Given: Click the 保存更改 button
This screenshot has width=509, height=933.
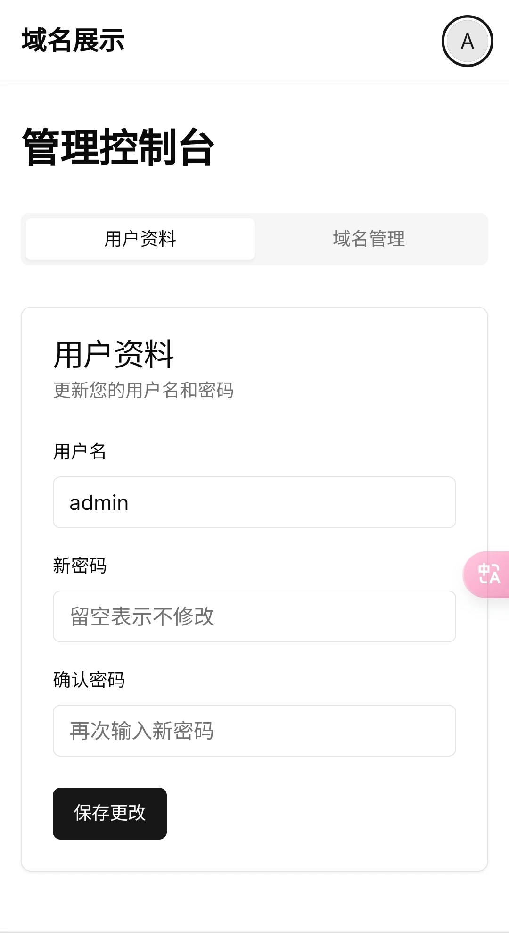Looking at the screenshot, I should pyautogui.click(x=110, y=813).
